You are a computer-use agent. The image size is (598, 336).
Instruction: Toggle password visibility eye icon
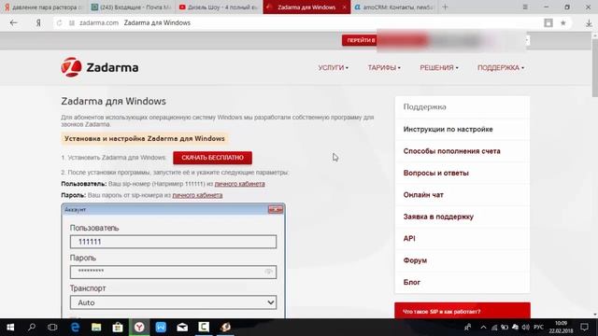pyautogui.click(x=269, y=272)
